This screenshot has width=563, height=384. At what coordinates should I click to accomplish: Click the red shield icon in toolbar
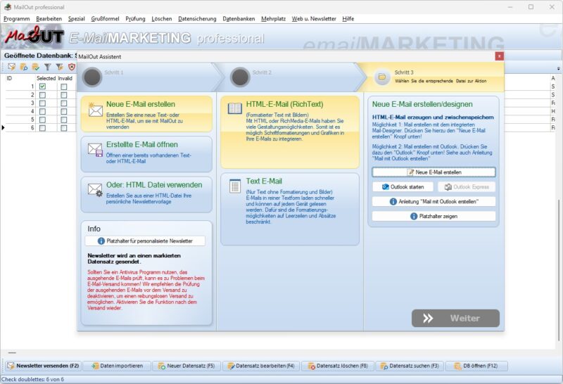click(72, 67)
